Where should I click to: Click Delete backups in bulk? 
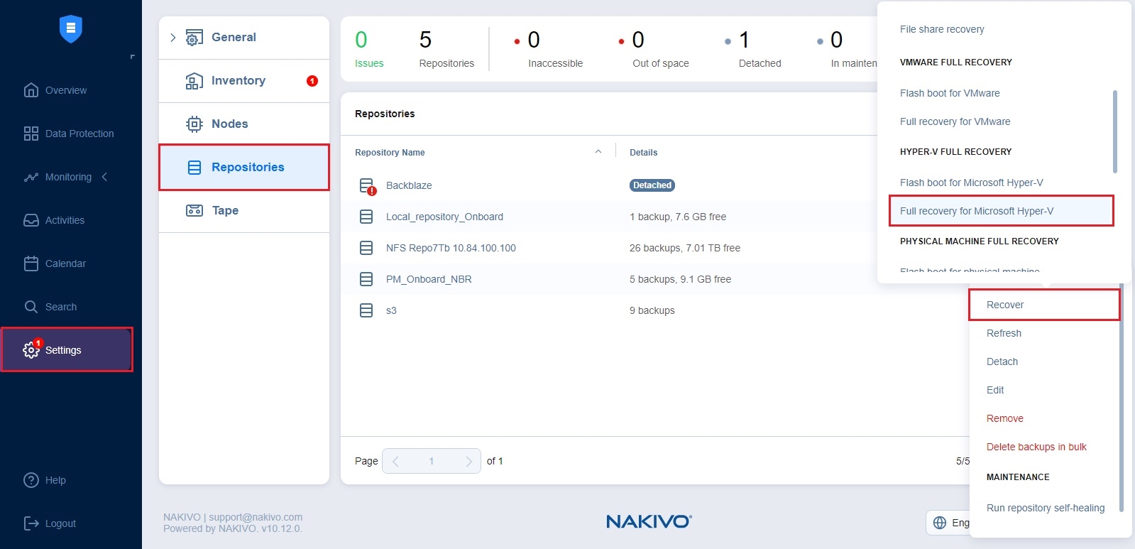1036,447
